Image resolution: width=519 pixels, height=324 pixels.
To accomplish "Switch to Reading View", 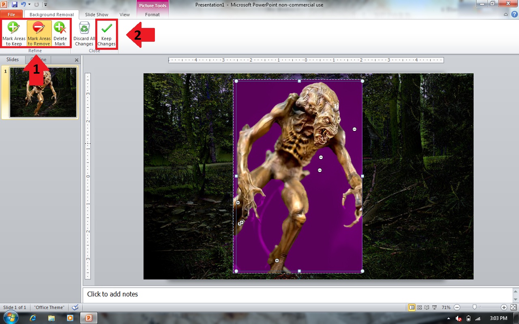I will pyautogui.click(x=427, y=307).
